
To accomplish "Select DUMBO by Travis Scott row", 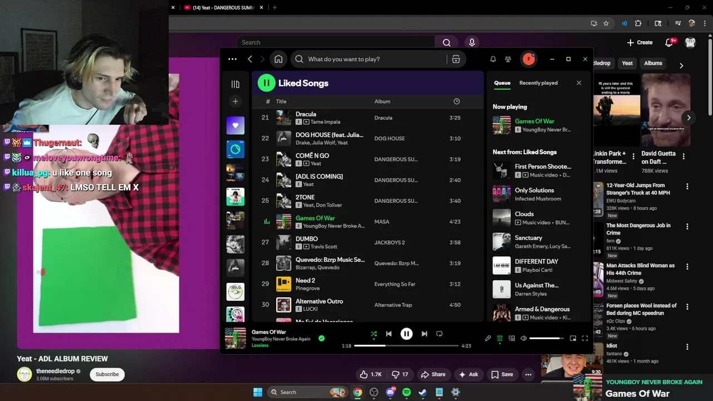I will coord(367,242).
